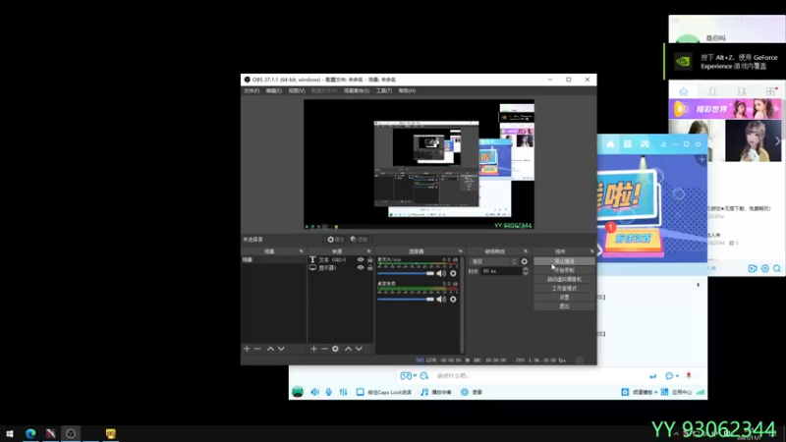Open the File menu in OBS
Image resolution: width=786 pixels, height=442 pixels.
[x=252, y=90]
